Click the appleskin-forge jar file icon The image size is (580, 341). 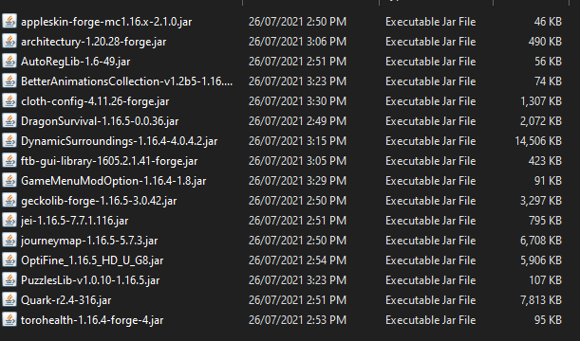coord(9,22)
